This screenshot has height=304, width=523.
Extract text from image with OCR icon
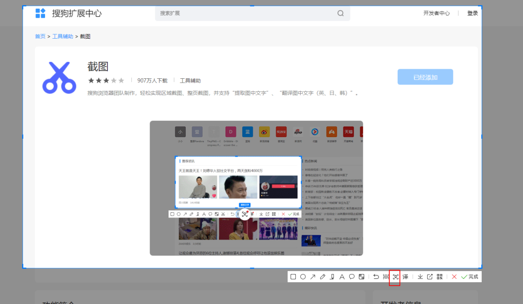[396, 277]
